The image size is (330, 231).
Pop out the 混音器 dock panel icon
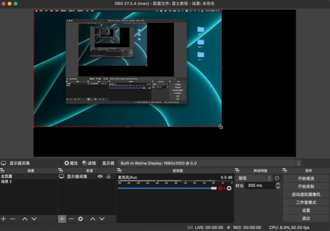pos(119,170)
